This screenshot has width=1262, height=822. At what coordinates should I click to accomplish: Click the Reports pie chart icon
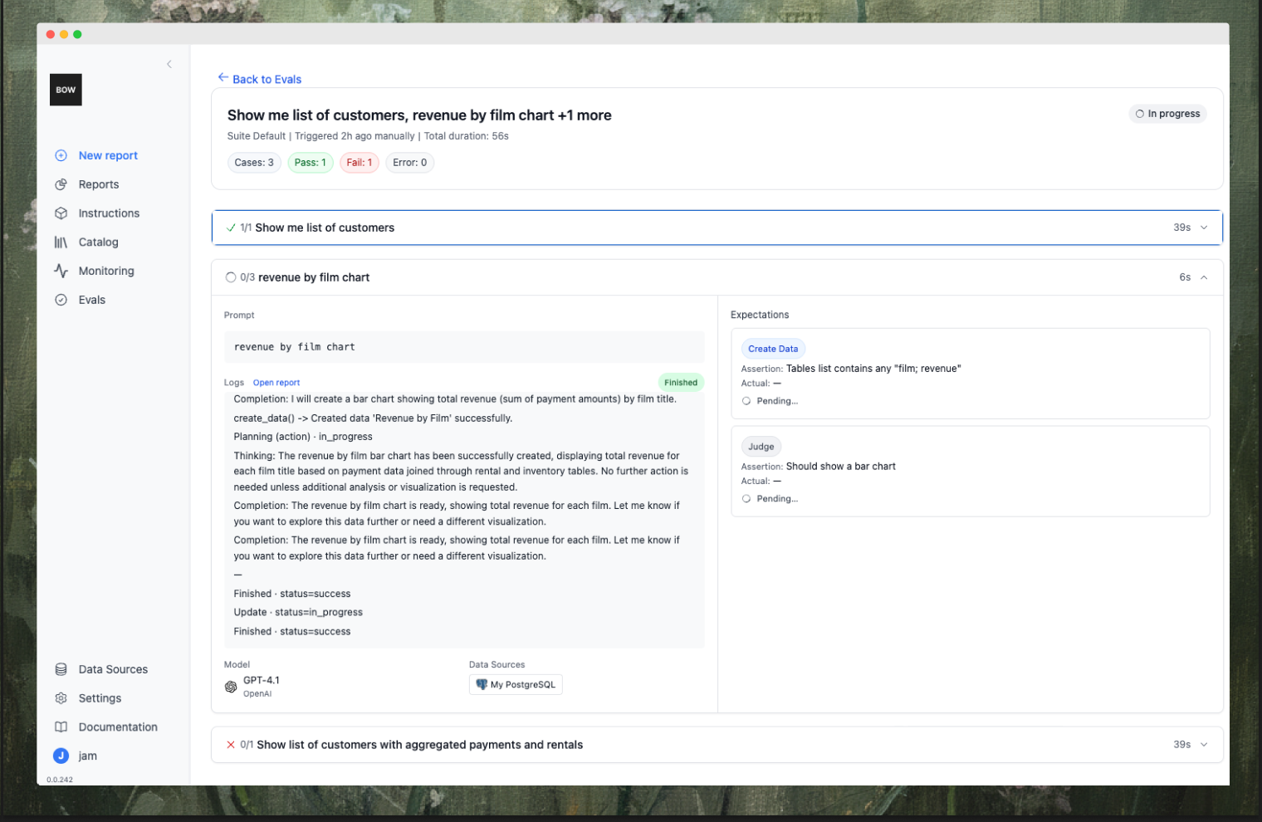(61, 184)
